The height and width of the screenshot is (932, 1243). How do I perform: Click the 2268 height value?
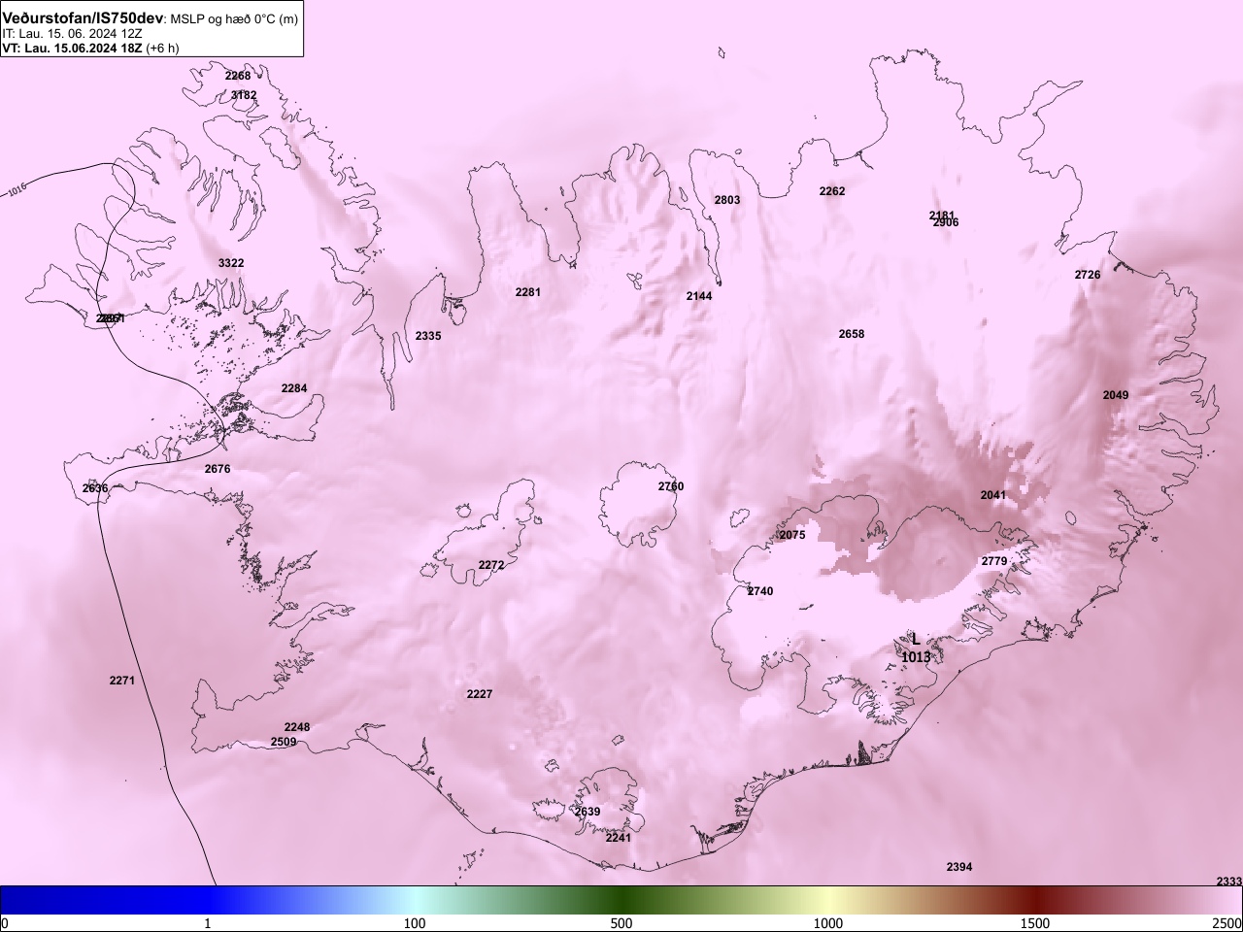pyautogui.click(x=238, y=76)
